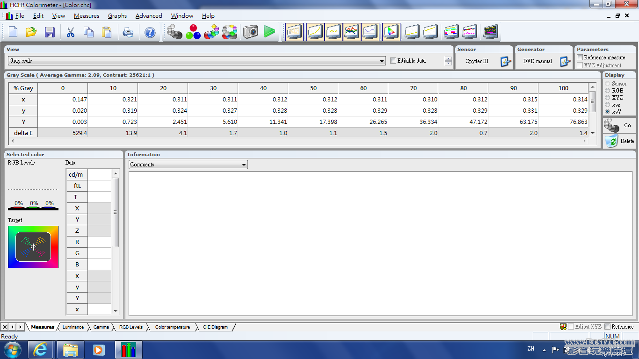Measure secondaries with the multicolor spheres cluster icon
Image resolution: width=639 pixels, height=359 pixels.
coord(211,32)
